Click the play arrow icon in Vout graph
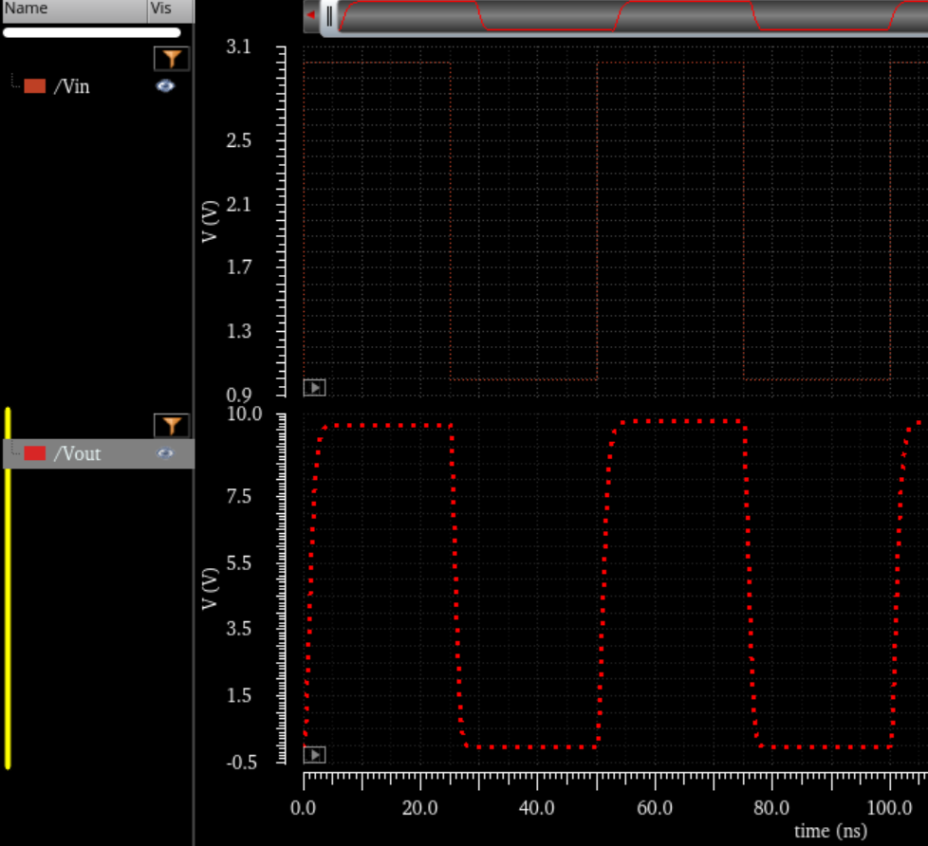Viewport: 928px width, 846px height. tap(314, 755)
